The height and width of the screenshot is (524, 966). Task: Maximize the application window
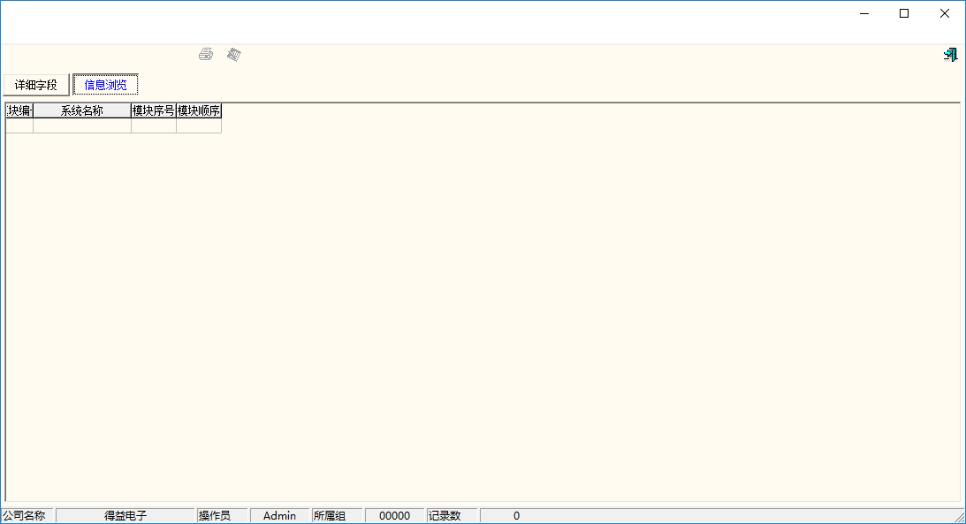(x=904, y=13)
